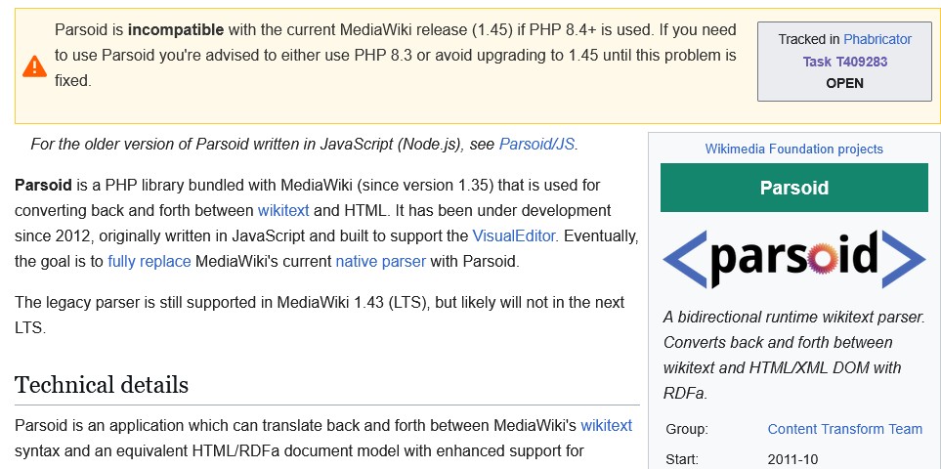The width and height of the screenshot is (941, 469).
Task: Click the 2011-10 start date value
Action: pyautogui.click(x=793, y=458)
